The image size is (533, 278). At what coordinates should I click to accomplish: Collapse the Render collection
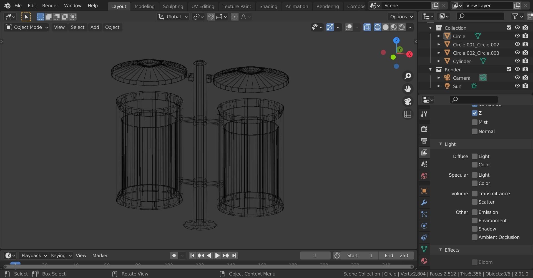pos(430,69)
